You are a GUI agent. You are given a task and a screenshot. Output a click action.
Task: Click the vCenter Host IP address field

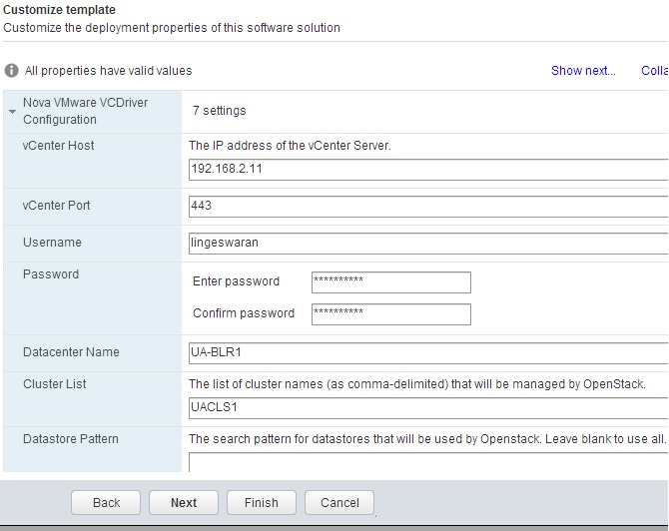point(428,170)
